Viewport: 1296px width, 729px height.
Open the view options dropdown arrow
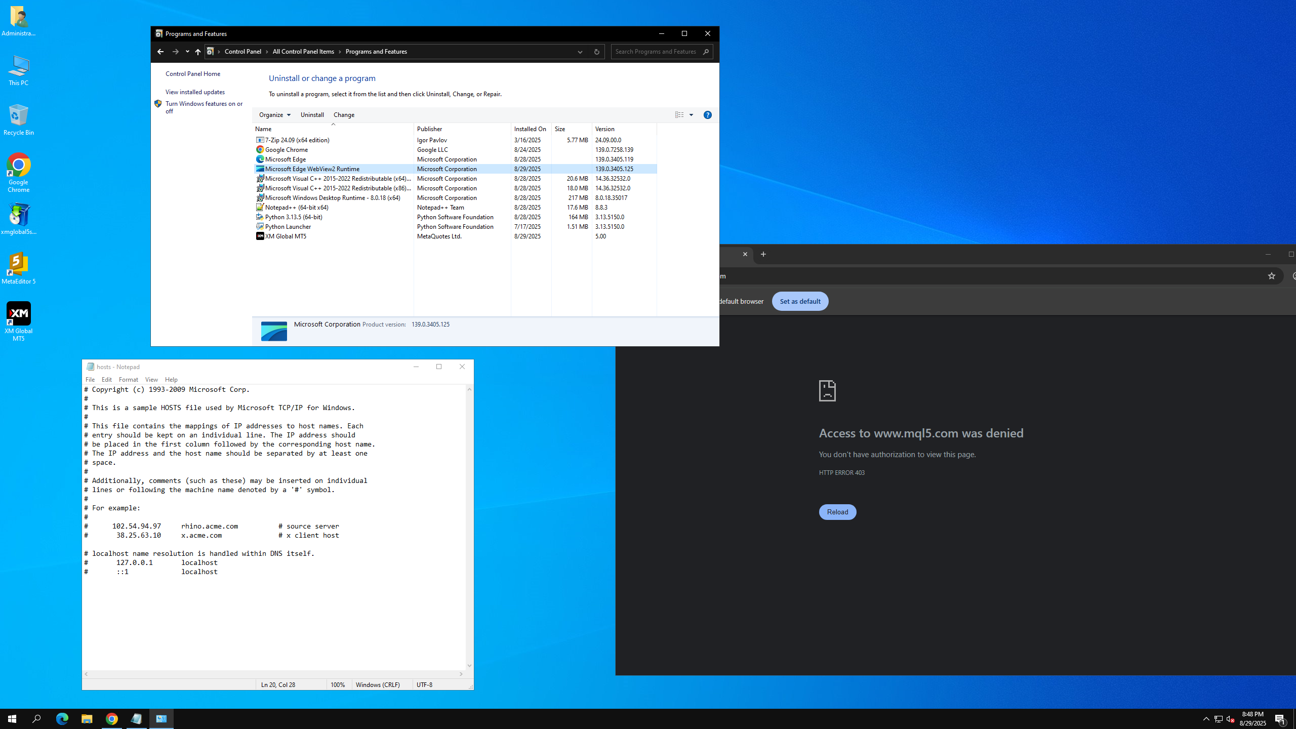pyautogui.click(x=691, y=115)
